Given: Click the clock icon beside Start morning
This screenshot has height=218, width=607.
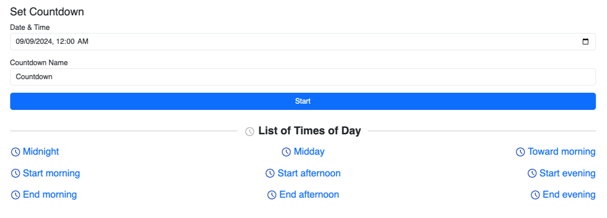Looking at the screenshot, I should coord(15,173).
